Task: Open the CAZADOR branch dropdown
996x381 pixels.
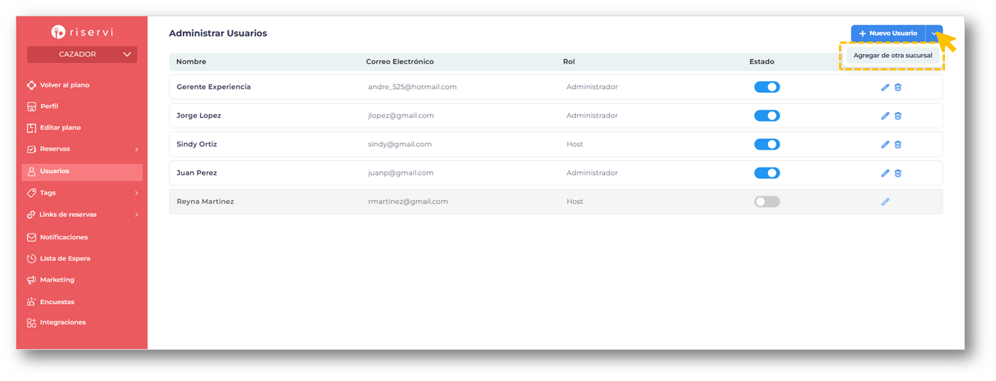Action: pyautogui.click(x=82, y=54)
